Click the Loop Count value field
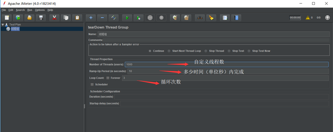 click(x=225, y=78)
